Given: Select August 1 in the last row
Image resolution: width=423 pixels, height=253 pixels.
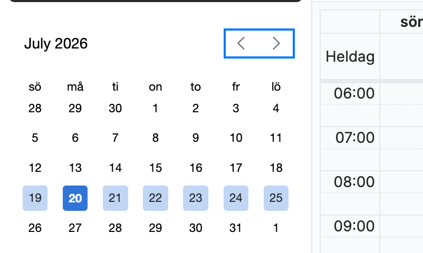Looking at the screenshot, I should pyautogui.click(x=276, y=228).
